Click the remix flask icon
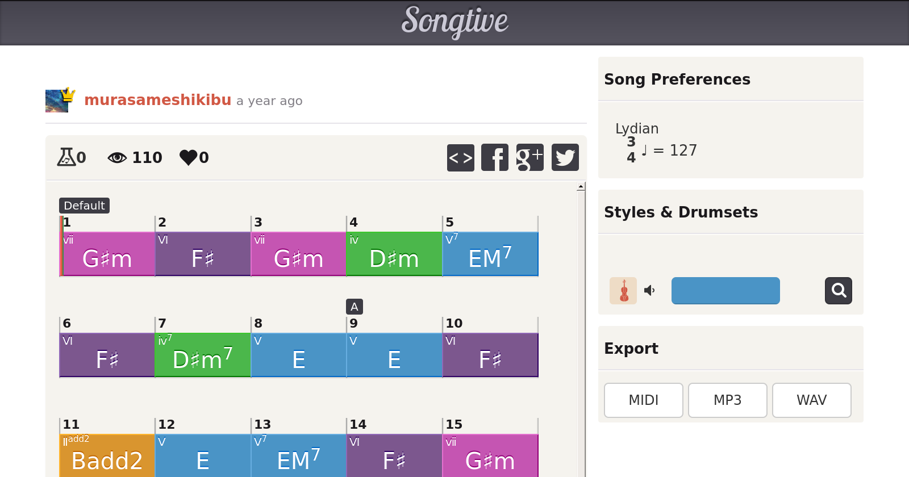The image size is (909, 477). click(x=66, y=157)
